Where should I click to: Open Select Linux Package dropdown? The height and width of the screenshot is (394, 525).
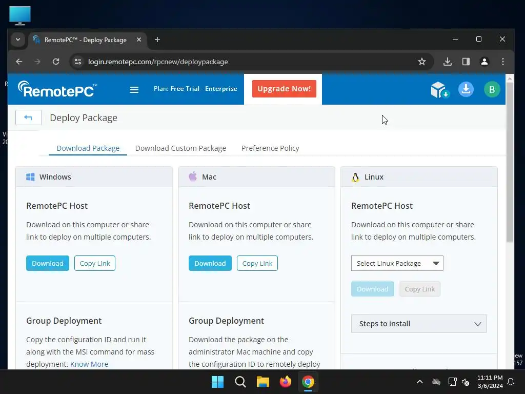pyautogui.click(x=397, y=263)
